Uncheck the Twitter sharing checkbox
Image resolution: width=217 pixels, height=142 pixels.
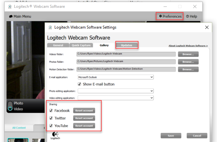coord(51,118)
